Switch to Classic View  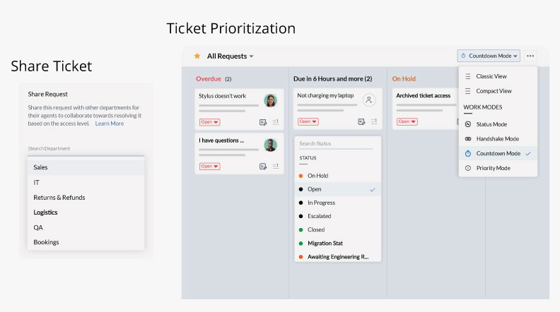(x=491, y=76)
